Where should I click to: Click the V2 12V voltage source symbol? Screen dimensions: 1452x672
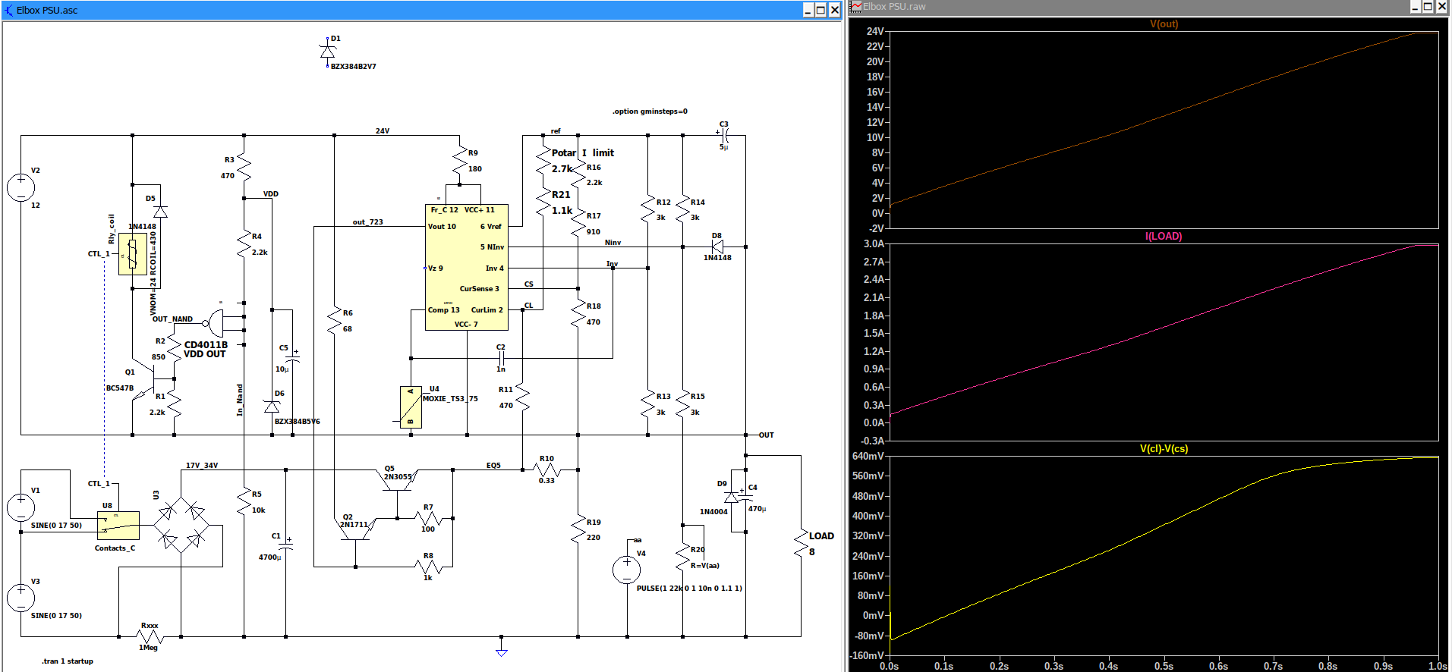coord(20,188)
